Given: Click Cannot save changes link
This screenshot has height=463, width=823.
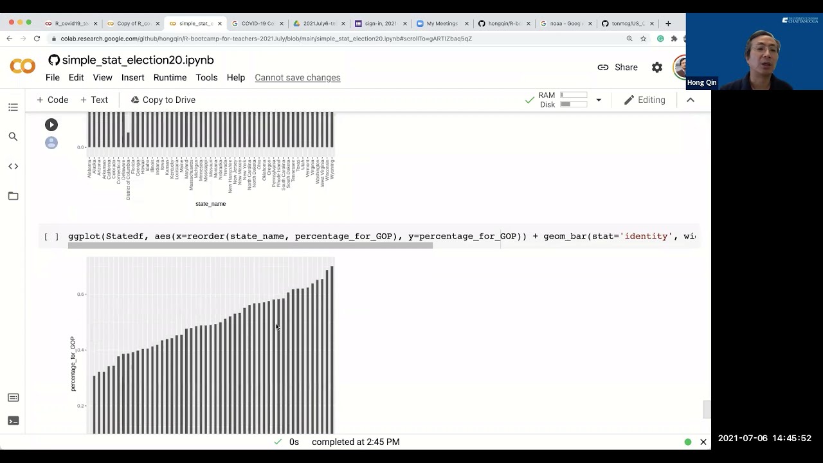Looking at the screenshot, I should click(298, 78).
